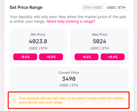Focus the Min Price value 4023.8
This screenshot has height=111, width=137.
point(38,41)
